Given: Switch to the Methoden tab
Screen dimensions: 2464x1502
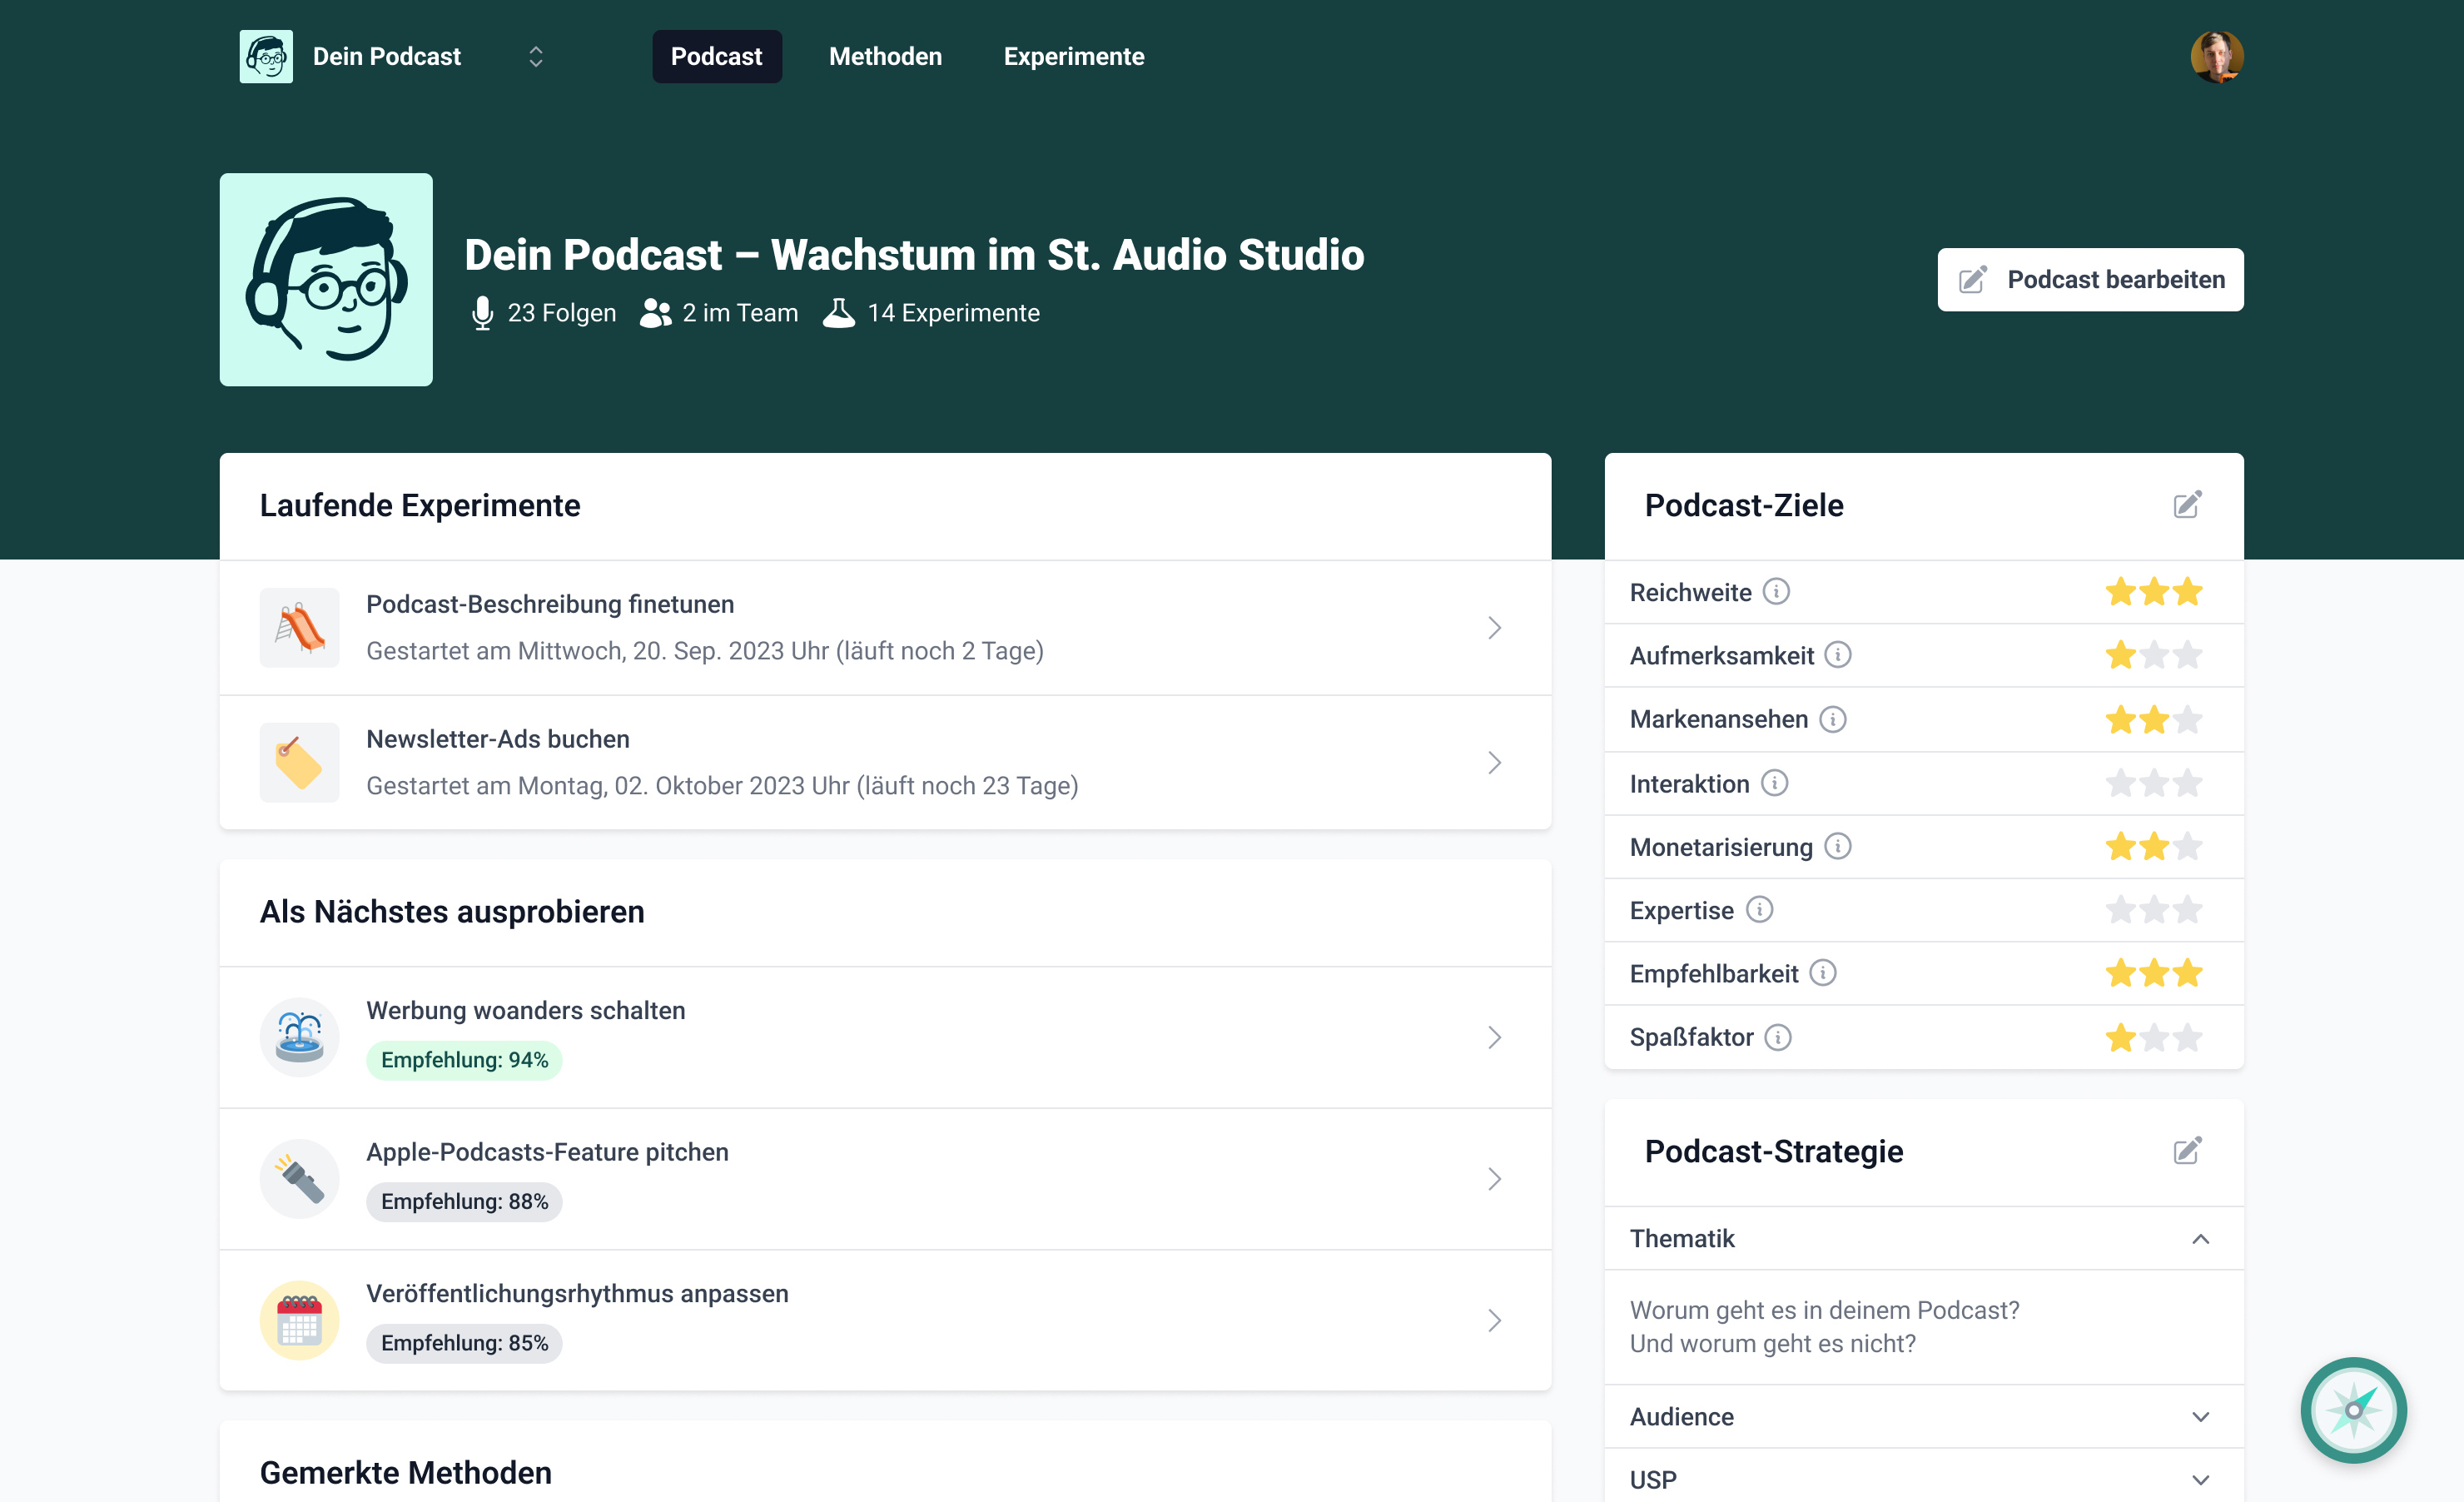Looking at the screenshot, I should 885,57.
